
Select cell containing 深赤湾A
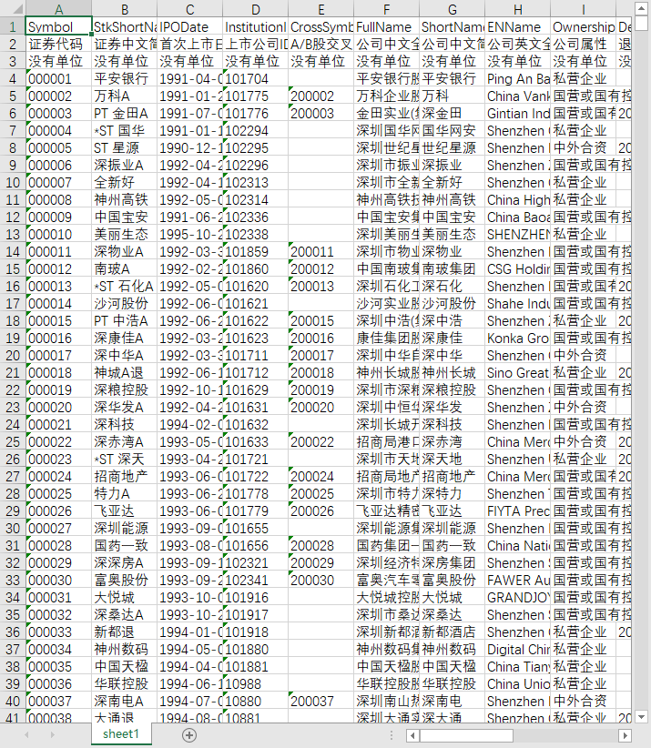click(125, 441)
